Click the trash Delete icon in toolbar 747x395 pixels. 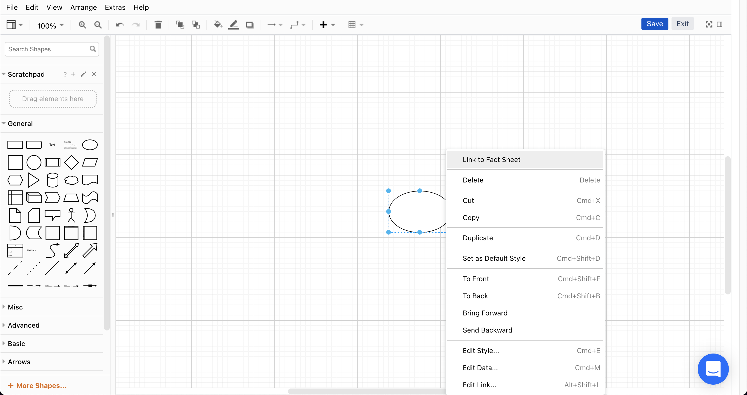tap(158, 25)
